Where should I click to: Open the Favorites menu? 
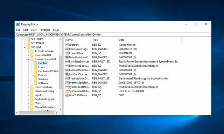(x=45, y=30)
